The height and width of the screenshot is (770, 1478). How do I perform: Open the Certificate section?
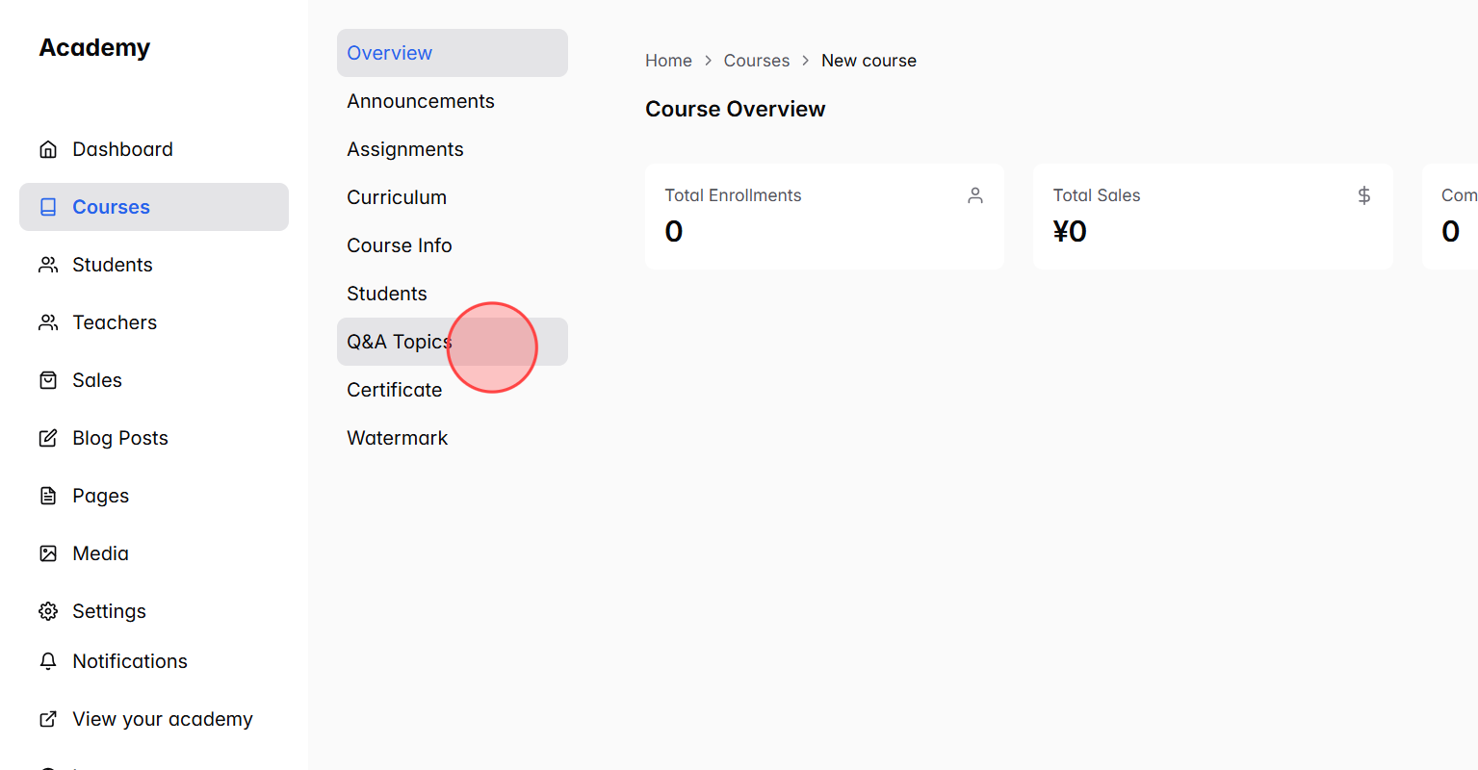pyautogui.click(x=395, y=390)
